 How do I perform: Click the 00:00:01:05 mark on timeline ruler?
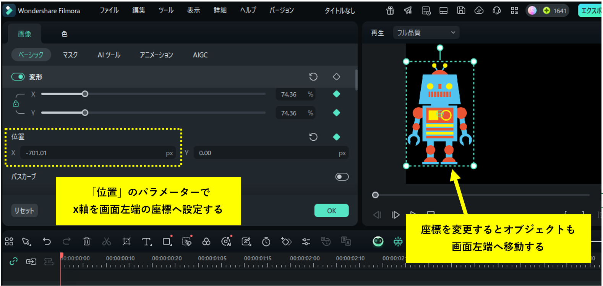click(212, 258)
